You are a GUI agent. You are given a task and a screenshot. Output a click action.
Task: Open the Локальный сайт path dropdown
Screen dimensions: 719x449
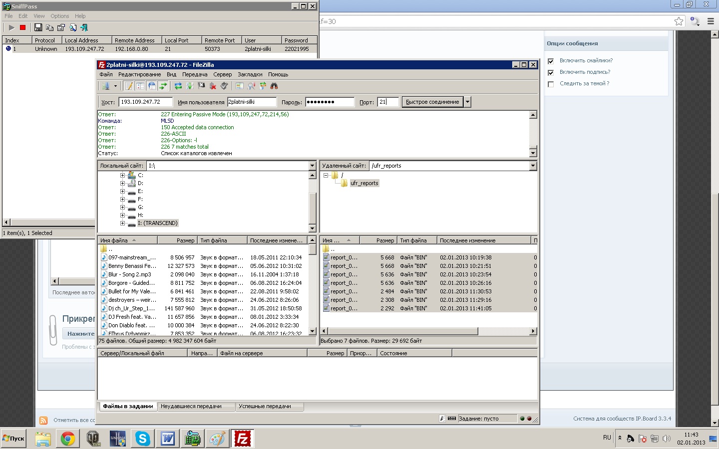[313, 166]
